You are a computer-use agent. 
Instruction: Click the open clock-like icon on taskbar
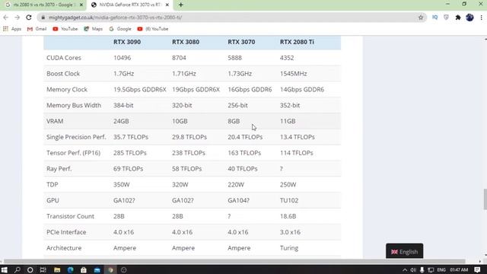[123, 269]
